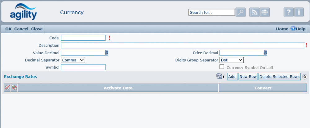Image resolution: width=310 pixels, height=128 pixels.
Task: Click the first icon in grid header
Action: 7,88
